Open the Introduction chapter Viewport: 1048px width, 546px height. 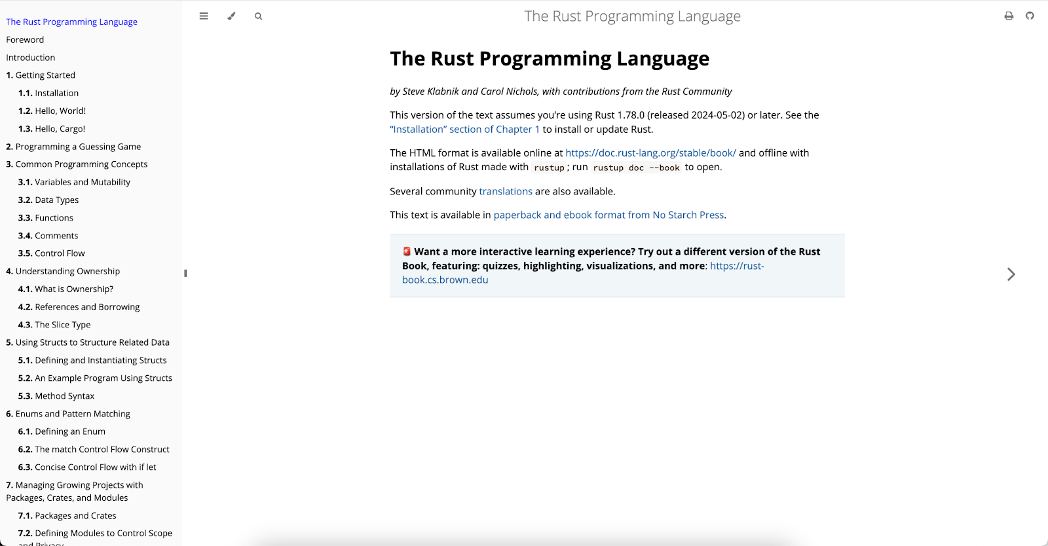click(31, 58)
